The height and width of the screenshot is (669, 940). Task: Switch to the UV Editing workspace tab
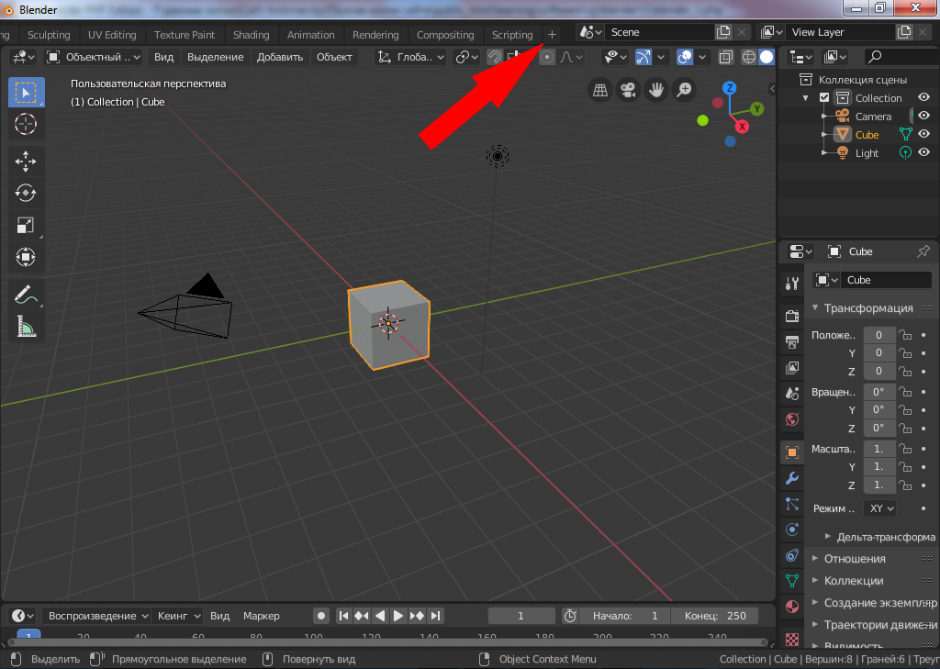(x=112, y=35)
